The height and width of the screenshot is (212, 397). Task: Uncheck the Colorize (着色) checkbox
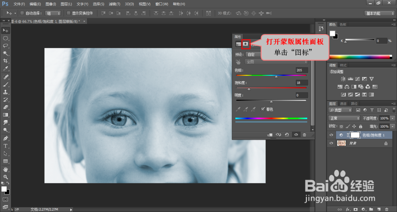pos(263,109)
